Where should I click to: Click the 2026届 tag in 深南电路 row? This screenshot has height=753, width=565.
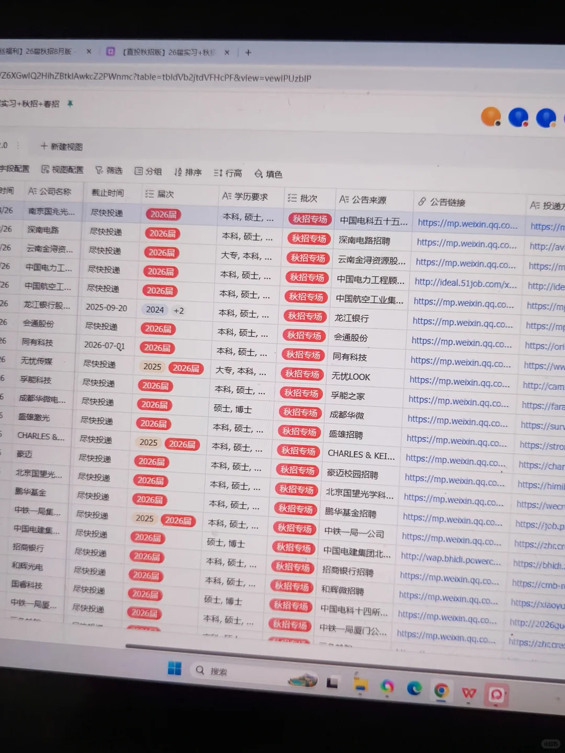click(x=162, y=234)
